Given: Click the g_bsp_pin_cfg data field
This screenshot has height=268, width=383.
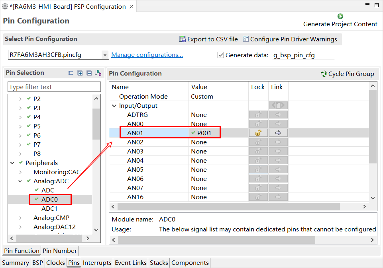Looking at the screenshot, I should coord(303,55).
